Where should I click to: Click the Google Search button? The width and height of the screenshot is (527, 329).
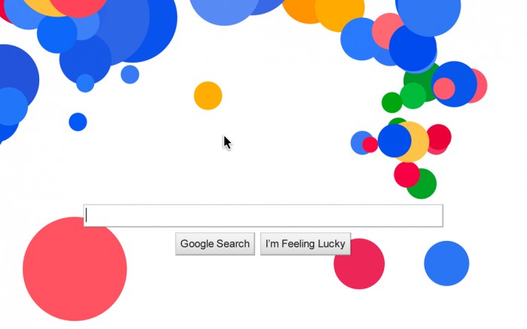click(215, 244)
